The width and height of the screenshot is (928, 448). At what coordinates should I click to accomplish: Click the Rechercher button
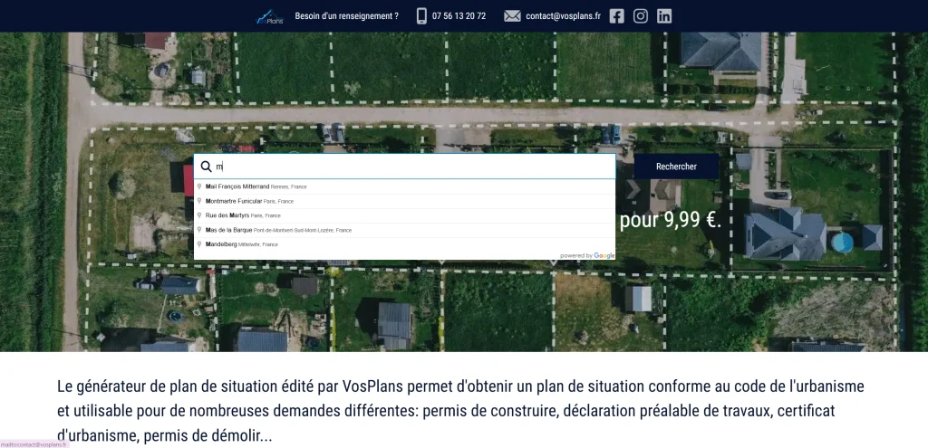pos(676,167)
